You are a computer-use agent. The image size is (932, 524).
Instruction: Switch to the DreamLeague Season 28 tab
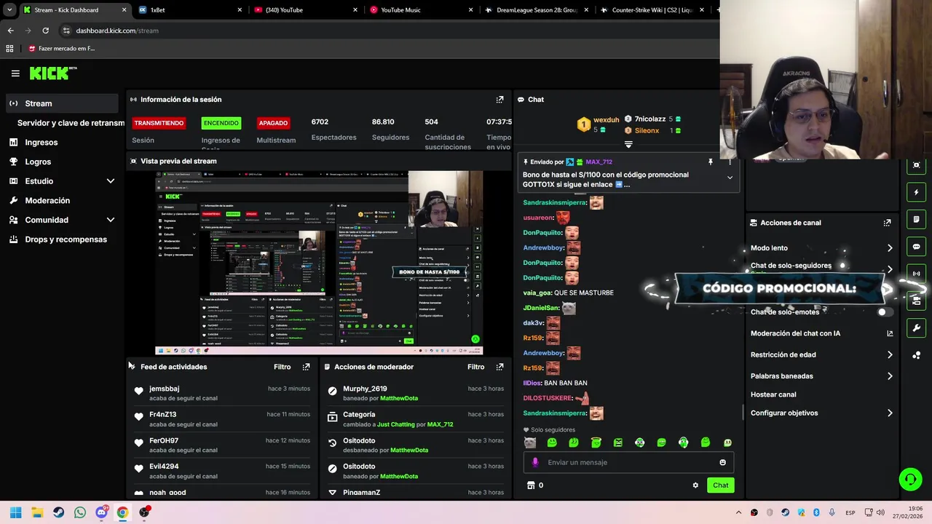[537, 10]
